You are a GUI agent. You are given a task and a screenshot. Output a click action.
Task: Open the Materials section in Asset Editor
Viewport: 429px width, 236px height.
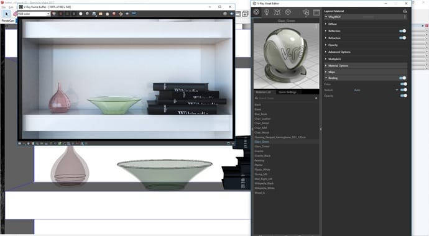(256, 12)
